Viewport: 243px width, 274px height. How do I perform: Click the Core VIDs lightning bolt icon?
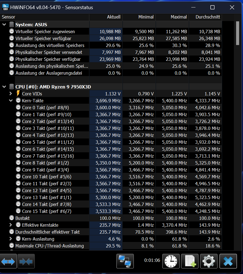coord(18,93)
